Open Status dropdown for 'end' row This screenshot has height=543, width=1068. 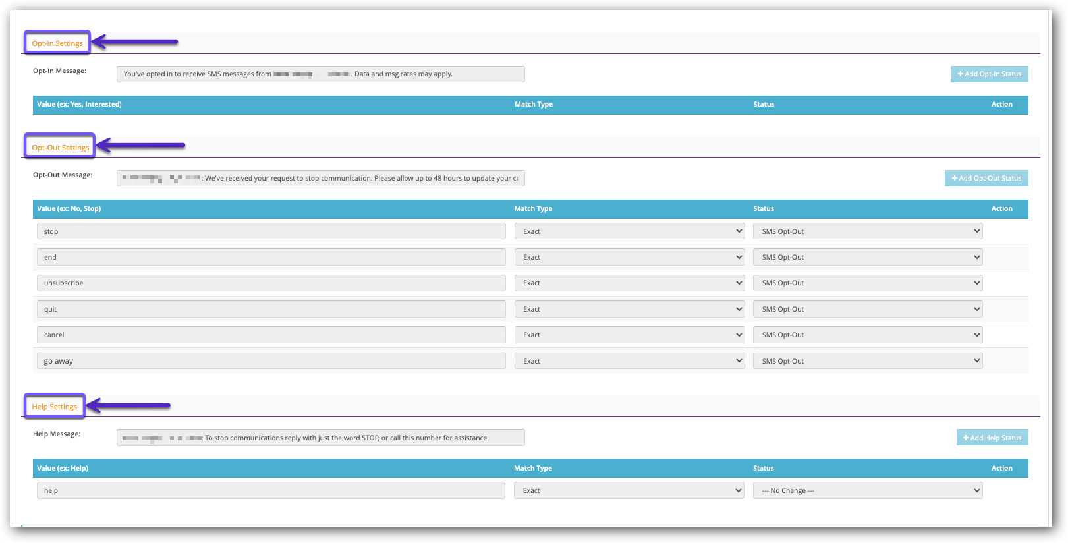tap(868, 257)
